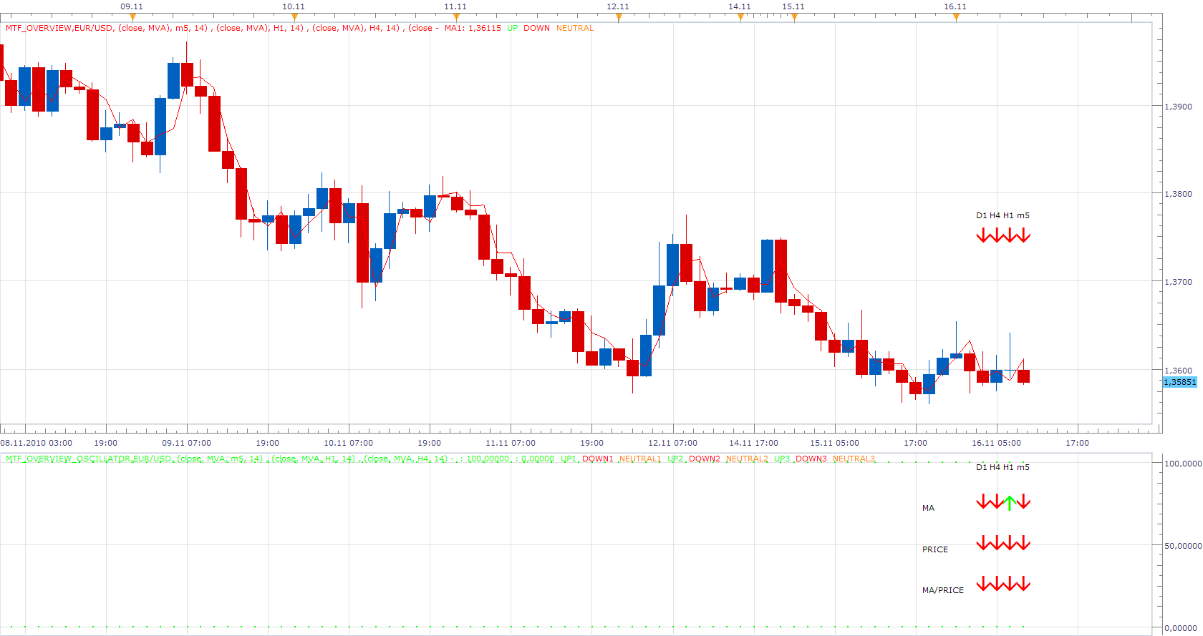The height and width of the screenshot is (636, 1203).
Task: Click the 100,00000 oscillator scale label
Action: pyautogui.click(x=1183, y=464)
